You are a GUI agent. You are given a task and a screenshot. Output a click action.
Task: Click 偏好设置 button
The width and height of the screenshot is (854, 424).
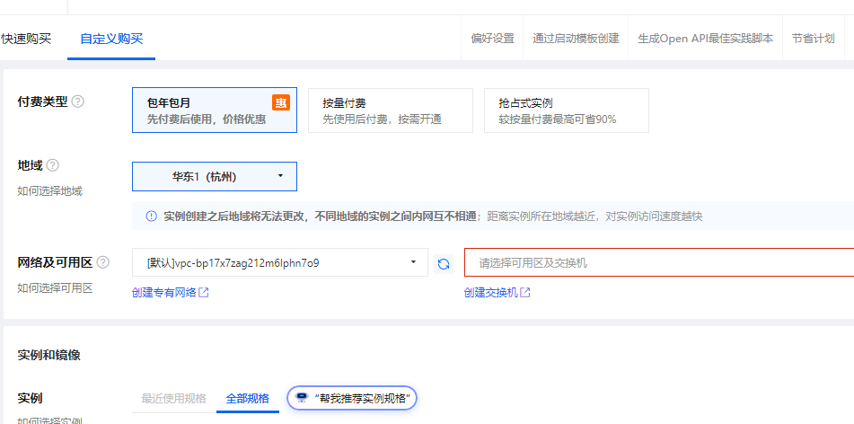tap(492, 39)
